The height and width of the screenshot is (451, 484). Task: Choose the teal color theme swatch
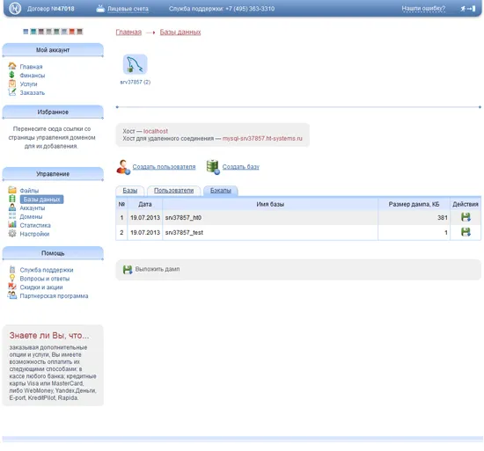point(33,31)
